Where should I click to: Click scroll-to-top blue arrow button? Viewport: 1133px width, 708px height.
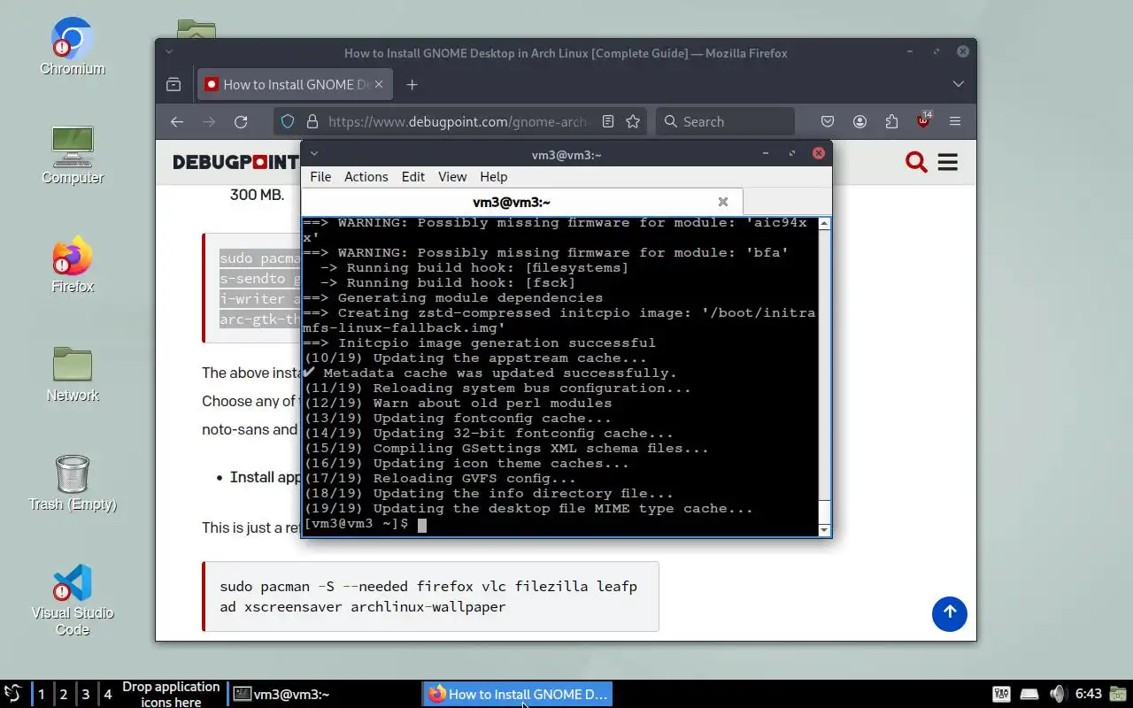pyautogui.click(x=949, y=613)
